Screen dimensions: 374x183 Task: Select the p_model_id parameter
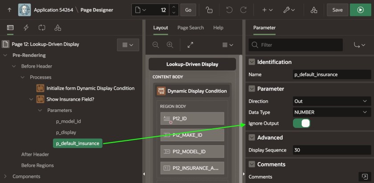point(68,121)
